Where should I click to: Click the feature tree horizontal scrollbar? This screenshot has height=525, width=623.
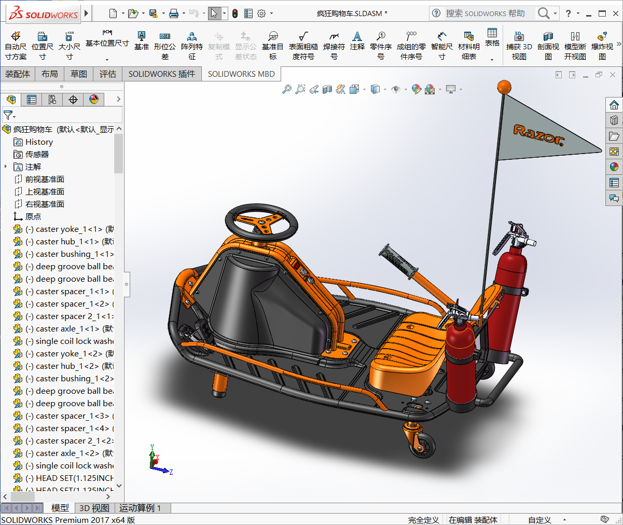[x=22, y=496]
